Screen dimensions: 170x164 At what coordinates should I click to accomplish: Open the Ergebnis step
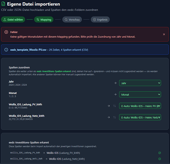[x=100, y=20]
